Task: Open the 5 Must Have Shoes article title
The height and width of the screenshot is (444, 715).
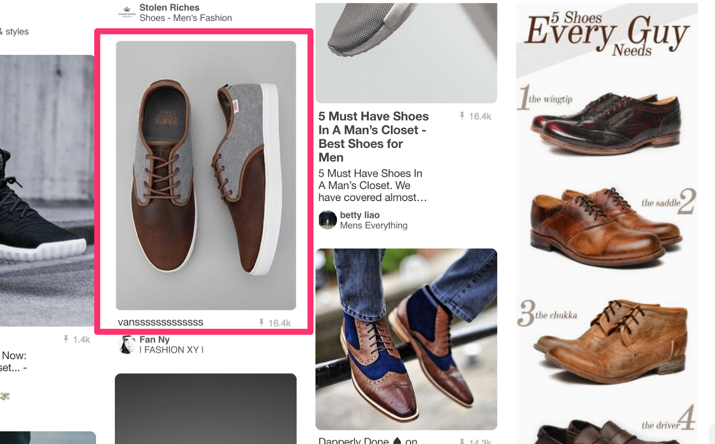Action: click(x=374, y=137)
